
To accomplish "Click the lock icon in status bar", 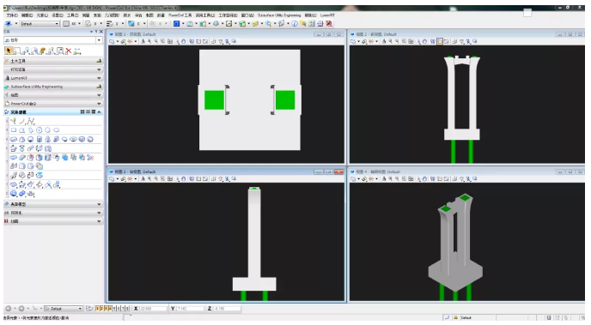I will coord(455,318).
